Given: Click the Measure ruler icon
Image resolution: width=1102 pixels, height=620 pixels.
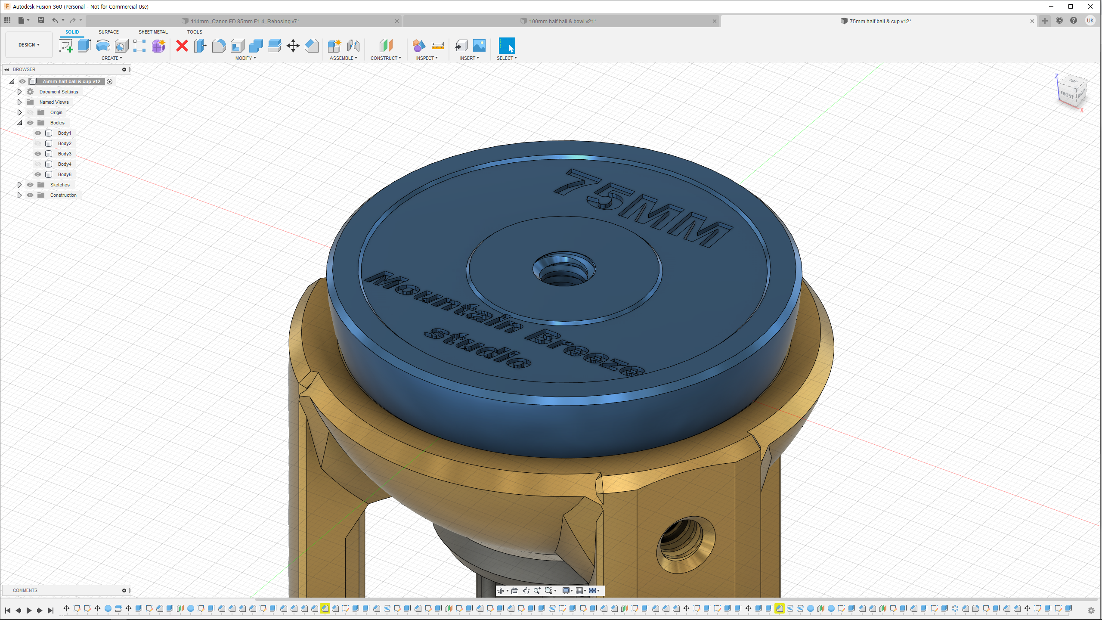Looking at the screenshot, I should point(437,45).
